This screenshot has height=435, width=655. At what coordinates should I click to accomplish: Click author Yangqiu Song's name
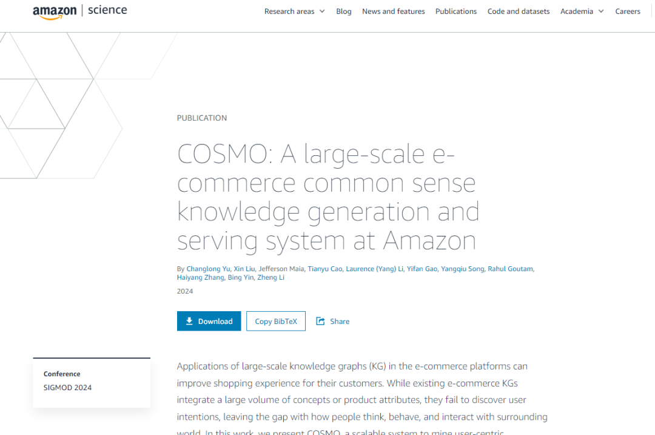click(462, 269)
